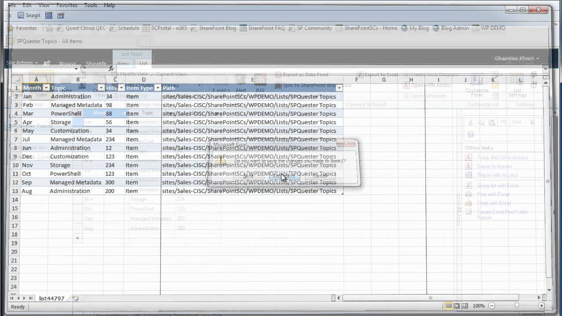562x316 pixels.
Task: Open the Quest Cloud QEC favorite
Action: tap(81, 28)
